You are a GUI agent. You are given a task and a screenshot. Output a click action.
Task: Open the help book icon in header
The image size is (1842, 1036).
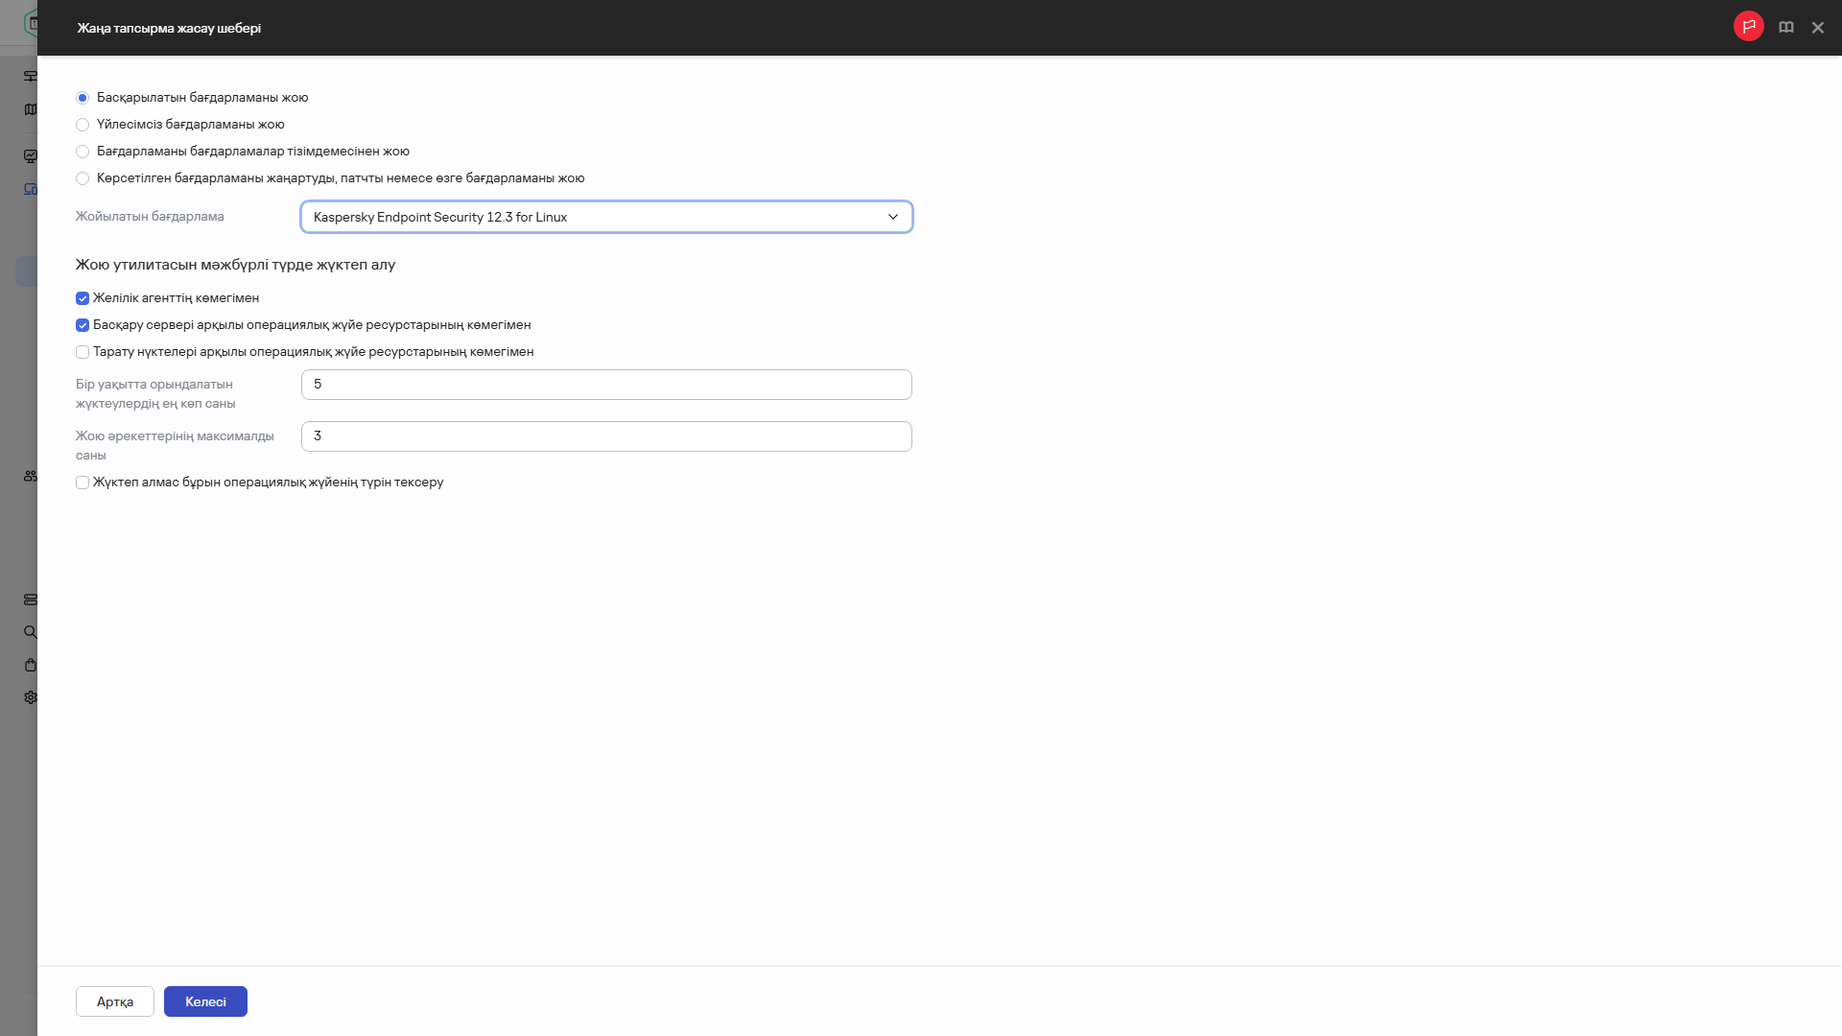(x=1785, y=28)
